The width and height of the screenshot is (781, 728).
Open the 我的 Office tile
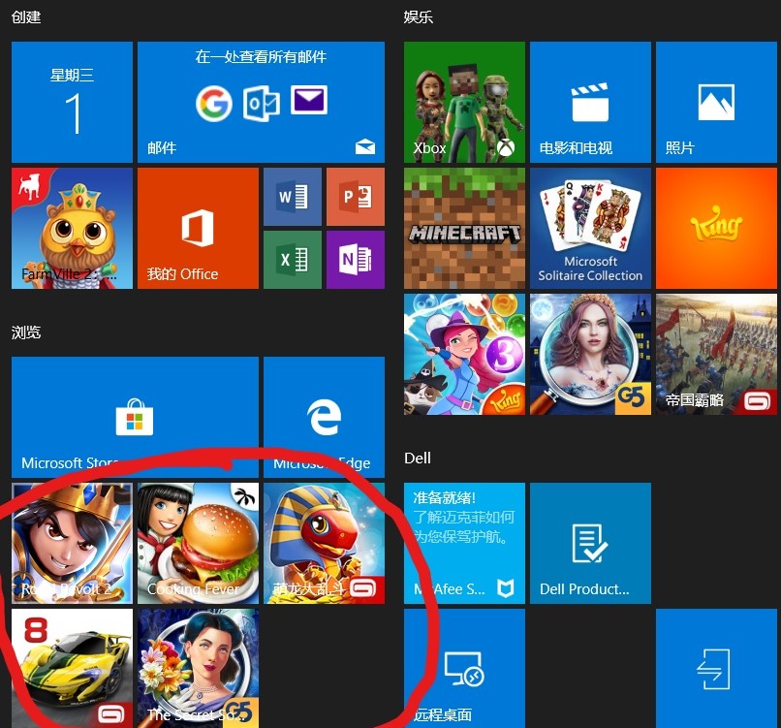[198, 228]
